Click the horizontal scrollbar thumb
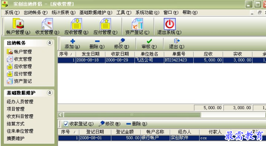The height and width of the screenshot is (146, 266). [x=132, y=115]
